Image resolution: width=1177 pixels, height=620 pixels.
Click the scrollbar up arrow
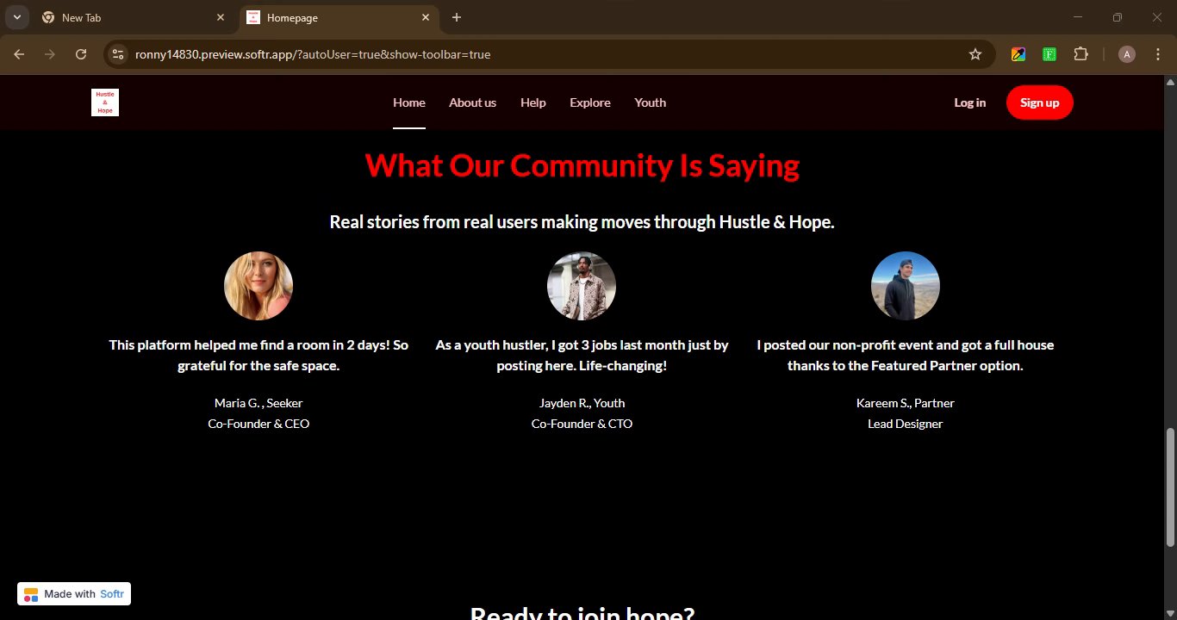tap(1170, 82)
